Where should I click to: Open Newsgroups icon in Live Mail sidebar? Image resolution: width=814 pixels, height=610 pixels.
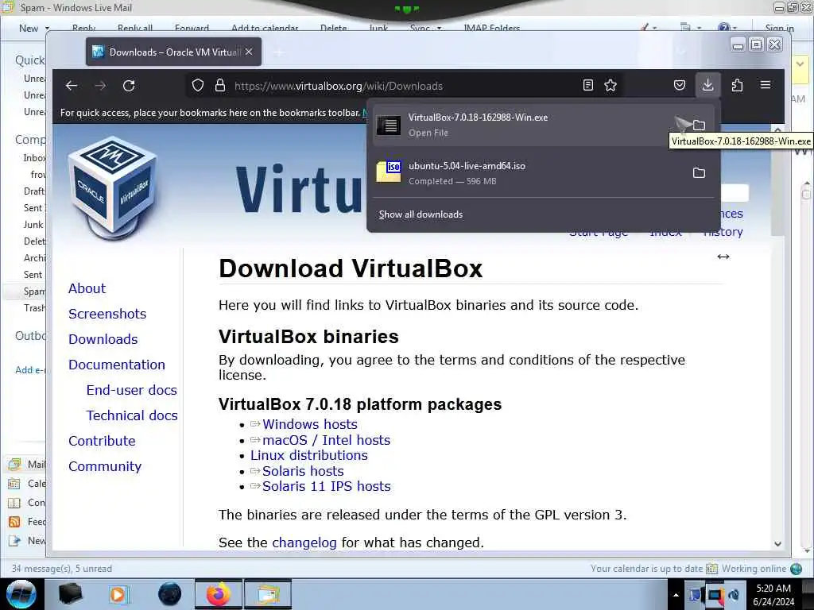[14, 541]
